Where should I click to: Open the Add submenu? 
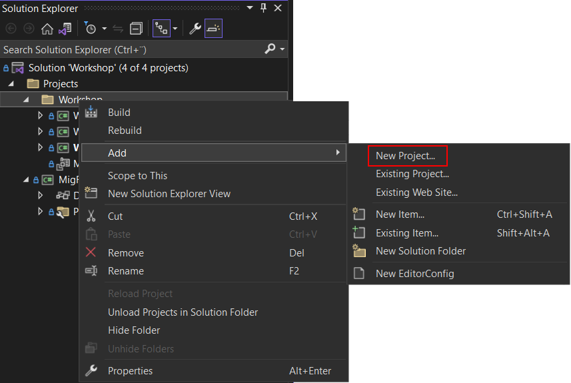[x=213, y=153]
